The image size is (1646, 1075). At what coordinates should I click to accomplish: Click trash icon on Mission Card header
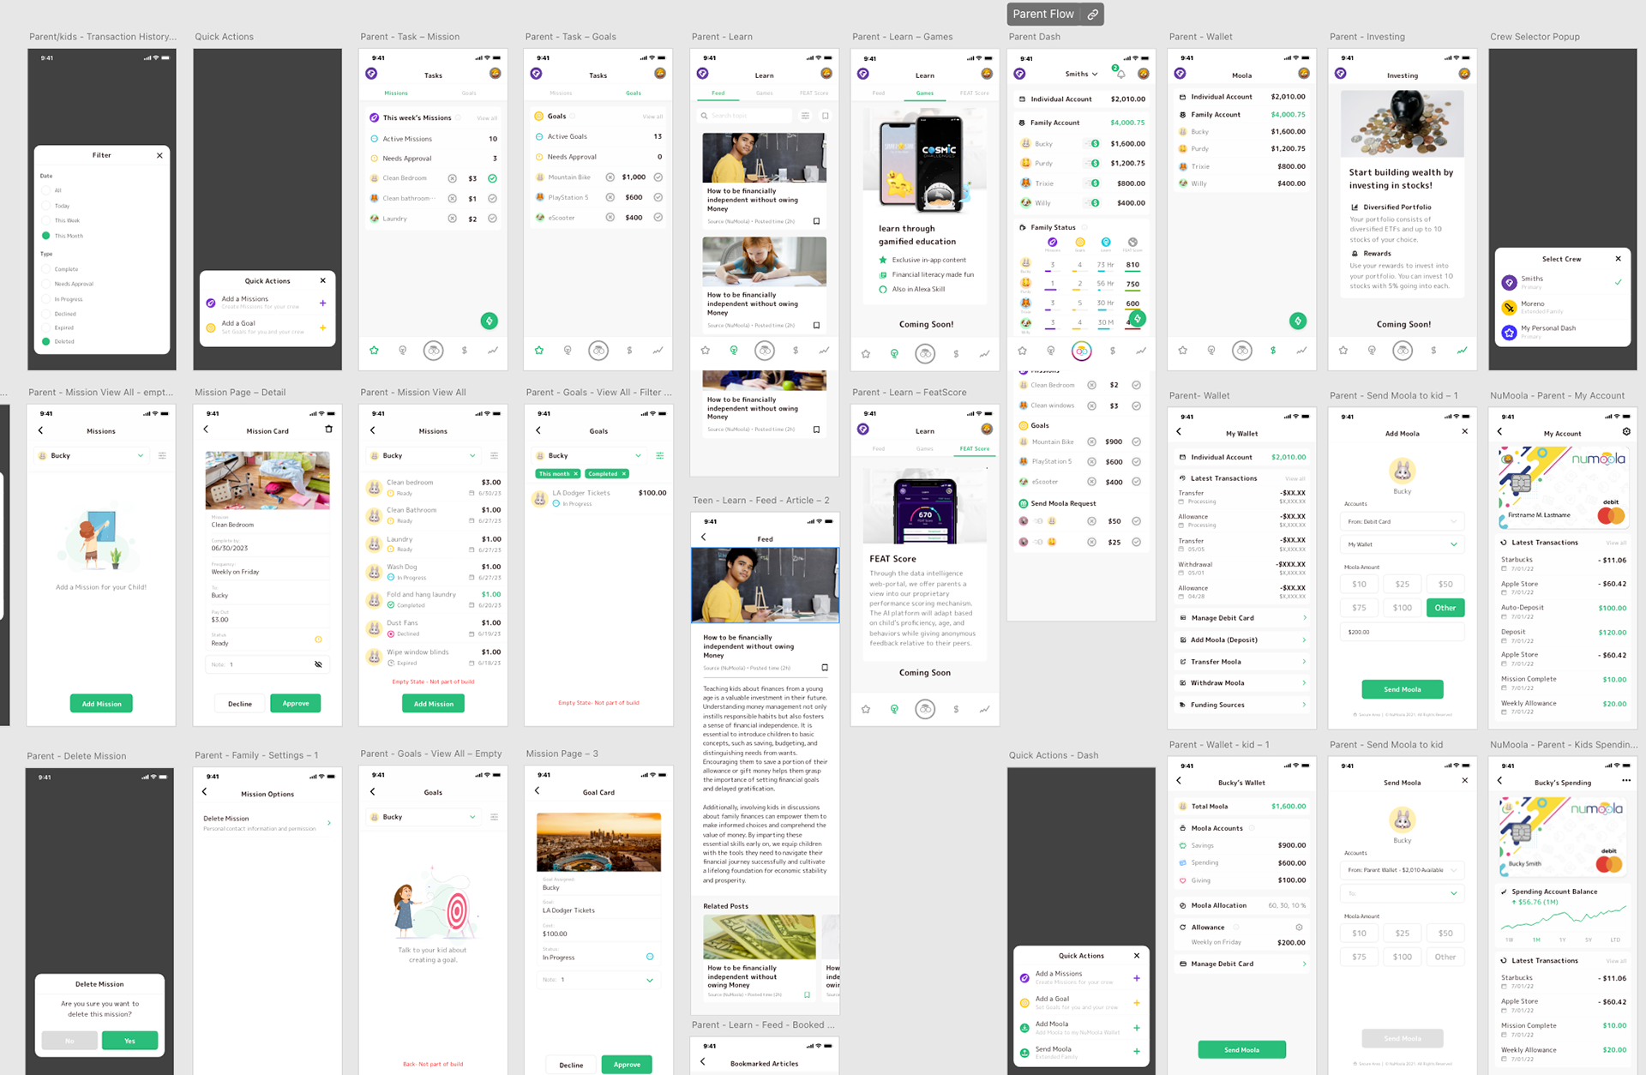(x=328, y=429)
